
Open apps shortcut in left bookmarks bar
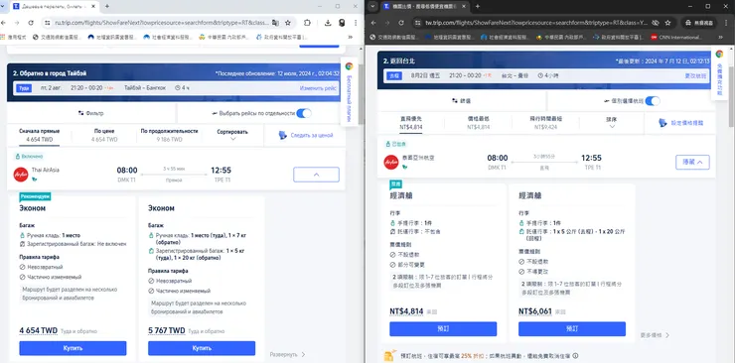[14, 37]
